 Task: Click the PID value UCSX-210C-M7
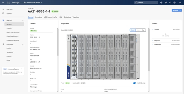[35, 62]
